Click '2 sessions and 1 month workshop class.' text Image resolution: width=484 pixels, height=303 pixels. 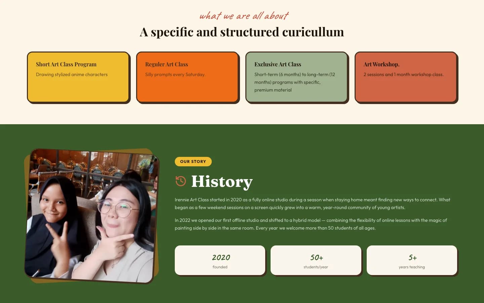click(x=403, y=74)
